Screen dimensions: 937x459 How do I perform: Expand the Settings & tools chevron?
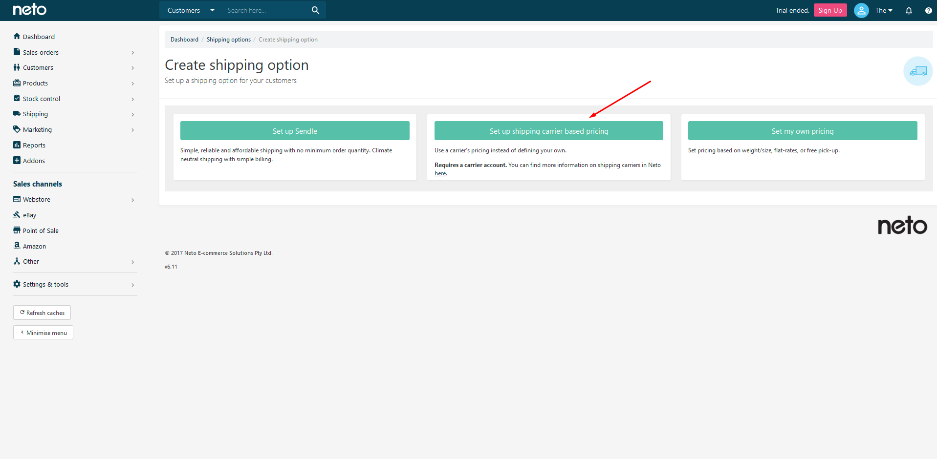[132, 285]
